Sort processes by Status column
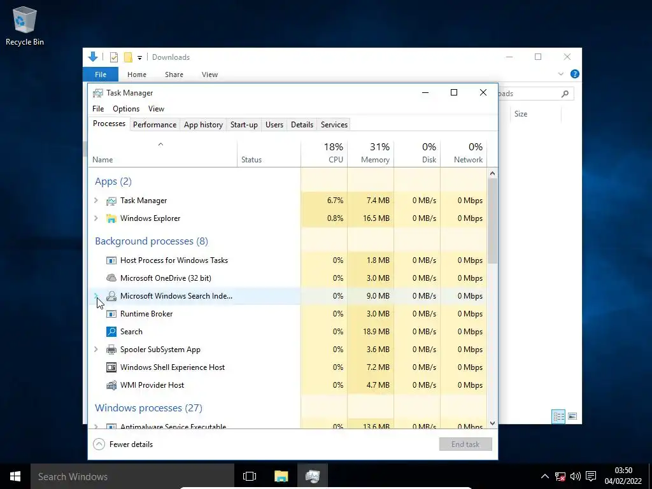Viewport: 652px width, 489px height. [269, 153]
